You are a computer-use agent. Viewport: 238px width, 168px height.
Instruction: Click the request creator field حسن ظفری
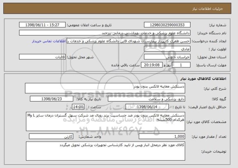[x=129, y=41]
